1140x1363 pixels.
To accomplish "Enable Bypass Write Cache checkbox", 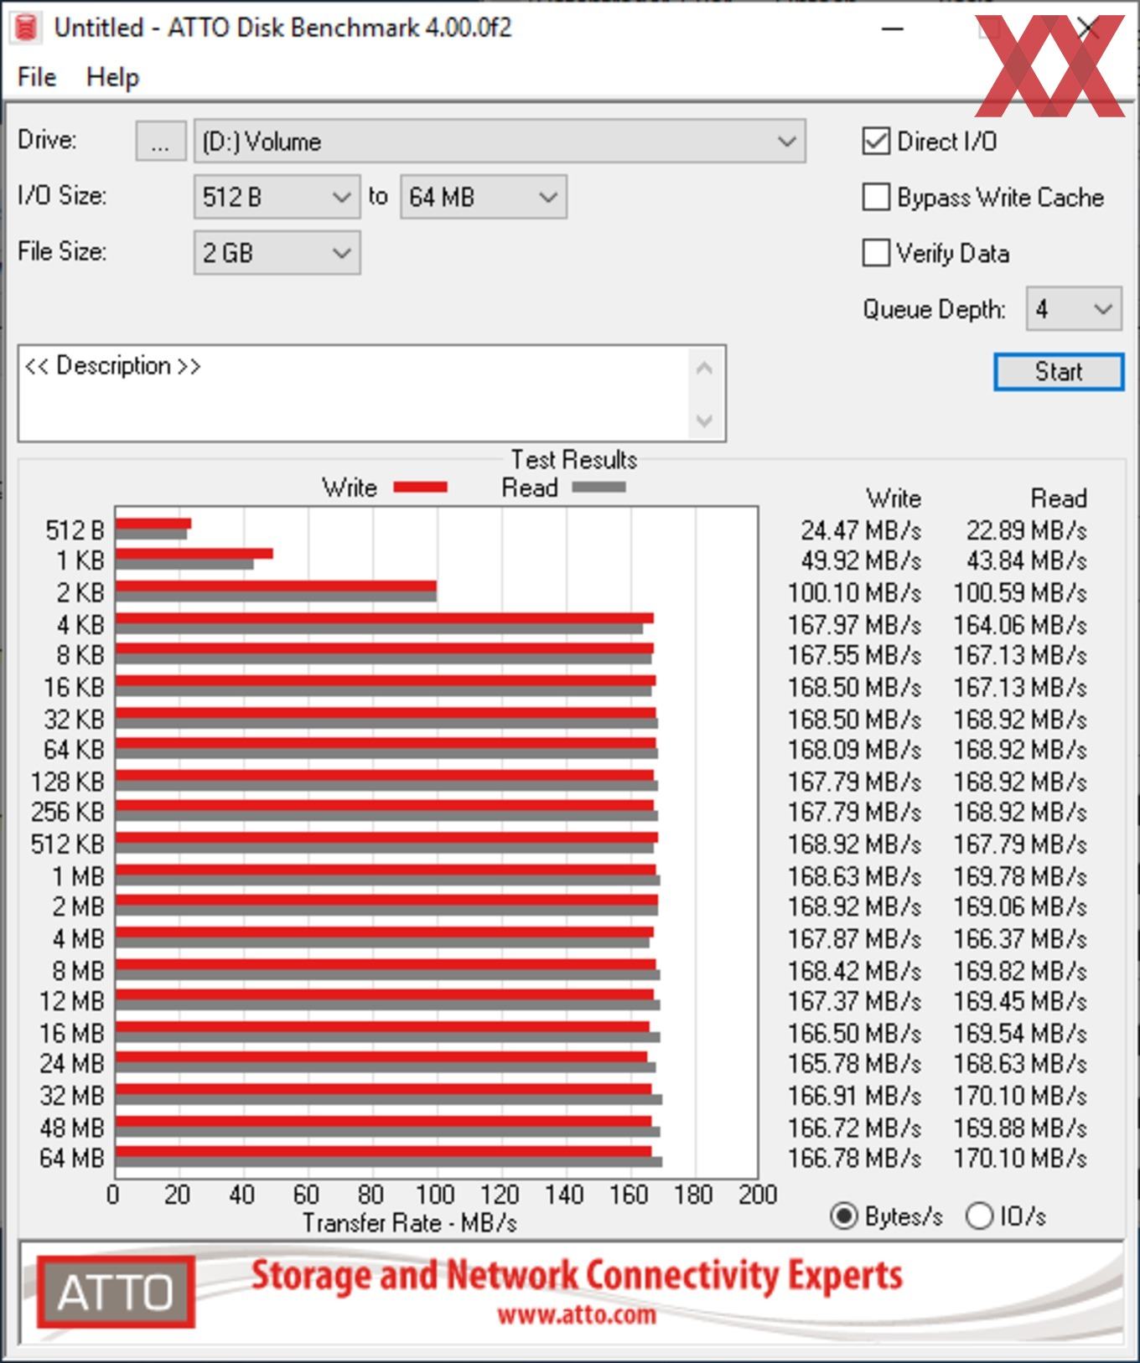I will pos(876,197).
